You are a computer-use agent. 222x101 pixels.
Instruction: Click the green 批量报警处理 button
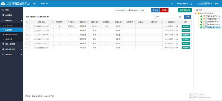[x=185, y=10]
